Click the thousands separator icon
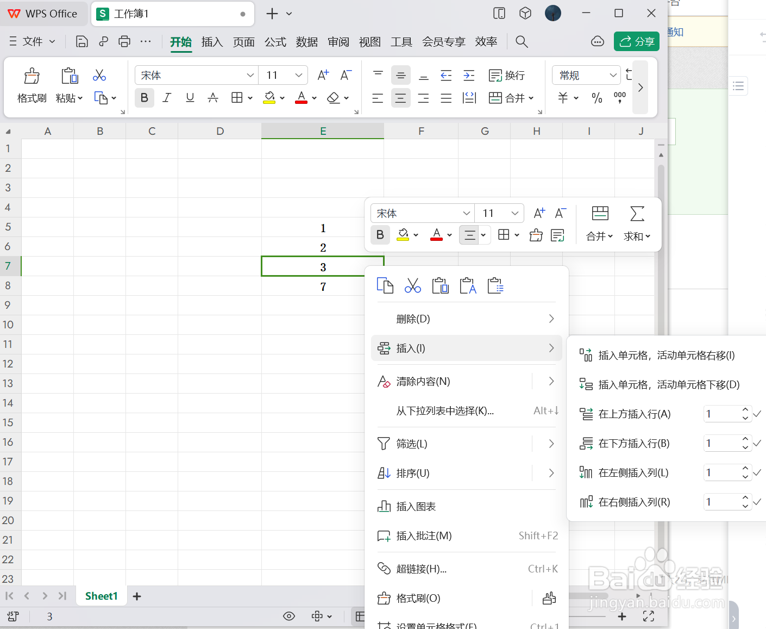766x629 pixels. click(620, 98)
